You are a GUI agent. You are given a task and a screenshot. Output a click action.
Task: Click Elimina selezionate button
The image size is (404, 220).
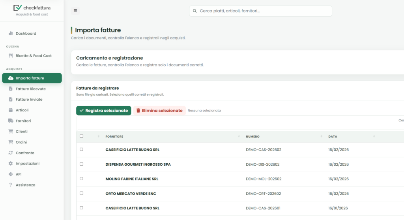click(159, 111)
